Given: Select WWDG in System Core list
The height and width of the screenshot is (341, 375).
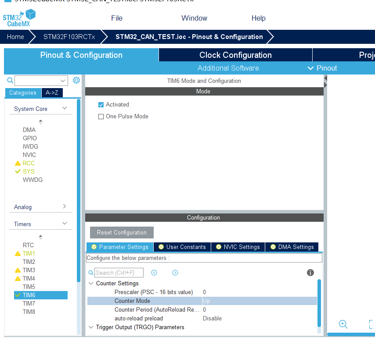Looking at the screenshot, I should (33, 180).
